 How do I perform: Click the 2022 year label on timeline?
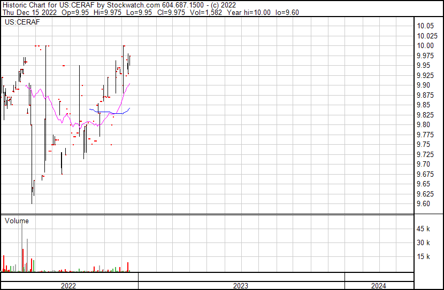(68, 286)
